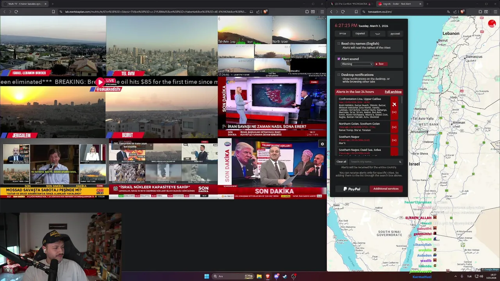Open the red round map button at the top right
Screen dimensions: 500x281
[x=492, y=24]
